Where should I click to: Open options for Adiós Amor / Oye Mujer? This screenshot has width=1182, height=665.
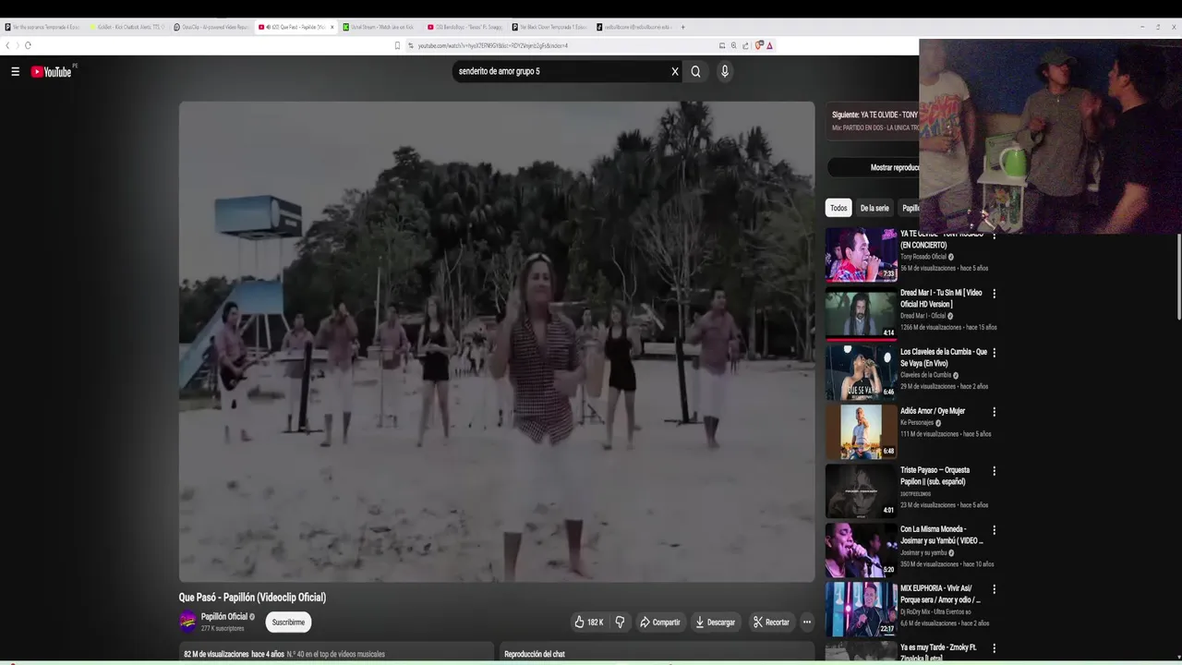point(994,412)
